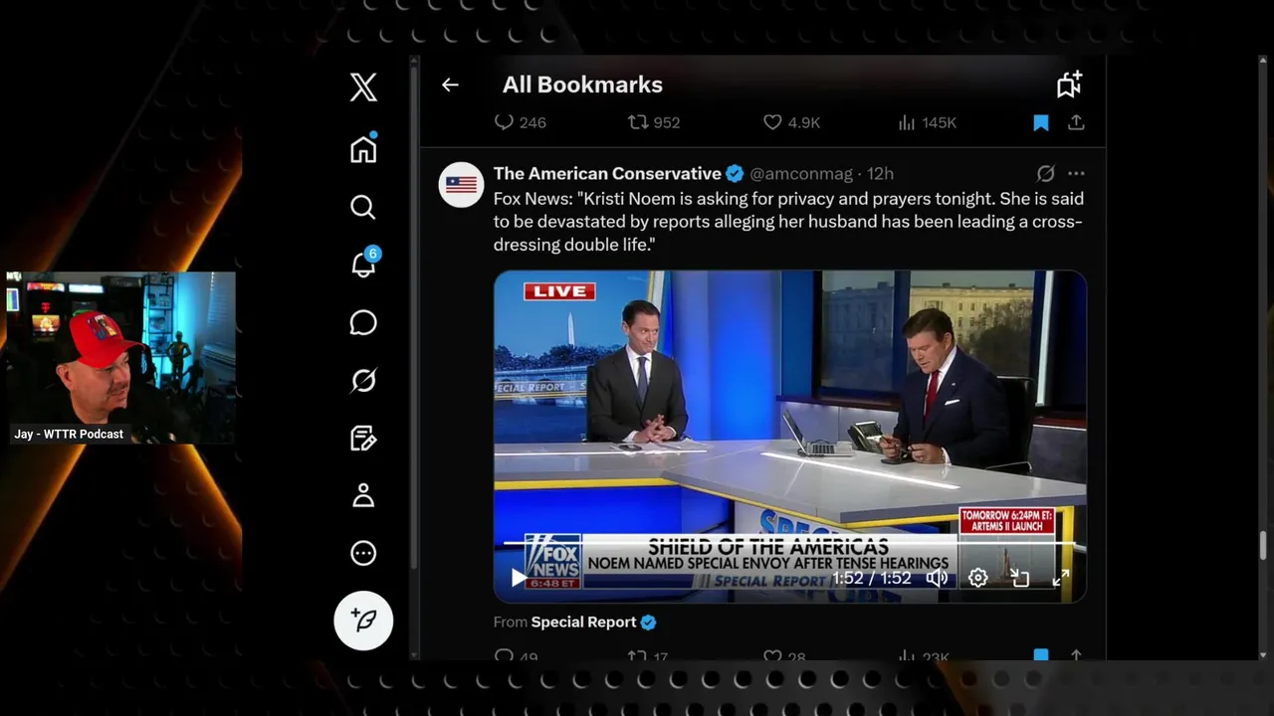Toggle the video's volume speaker icon
1274x716 pixels.
937,578
